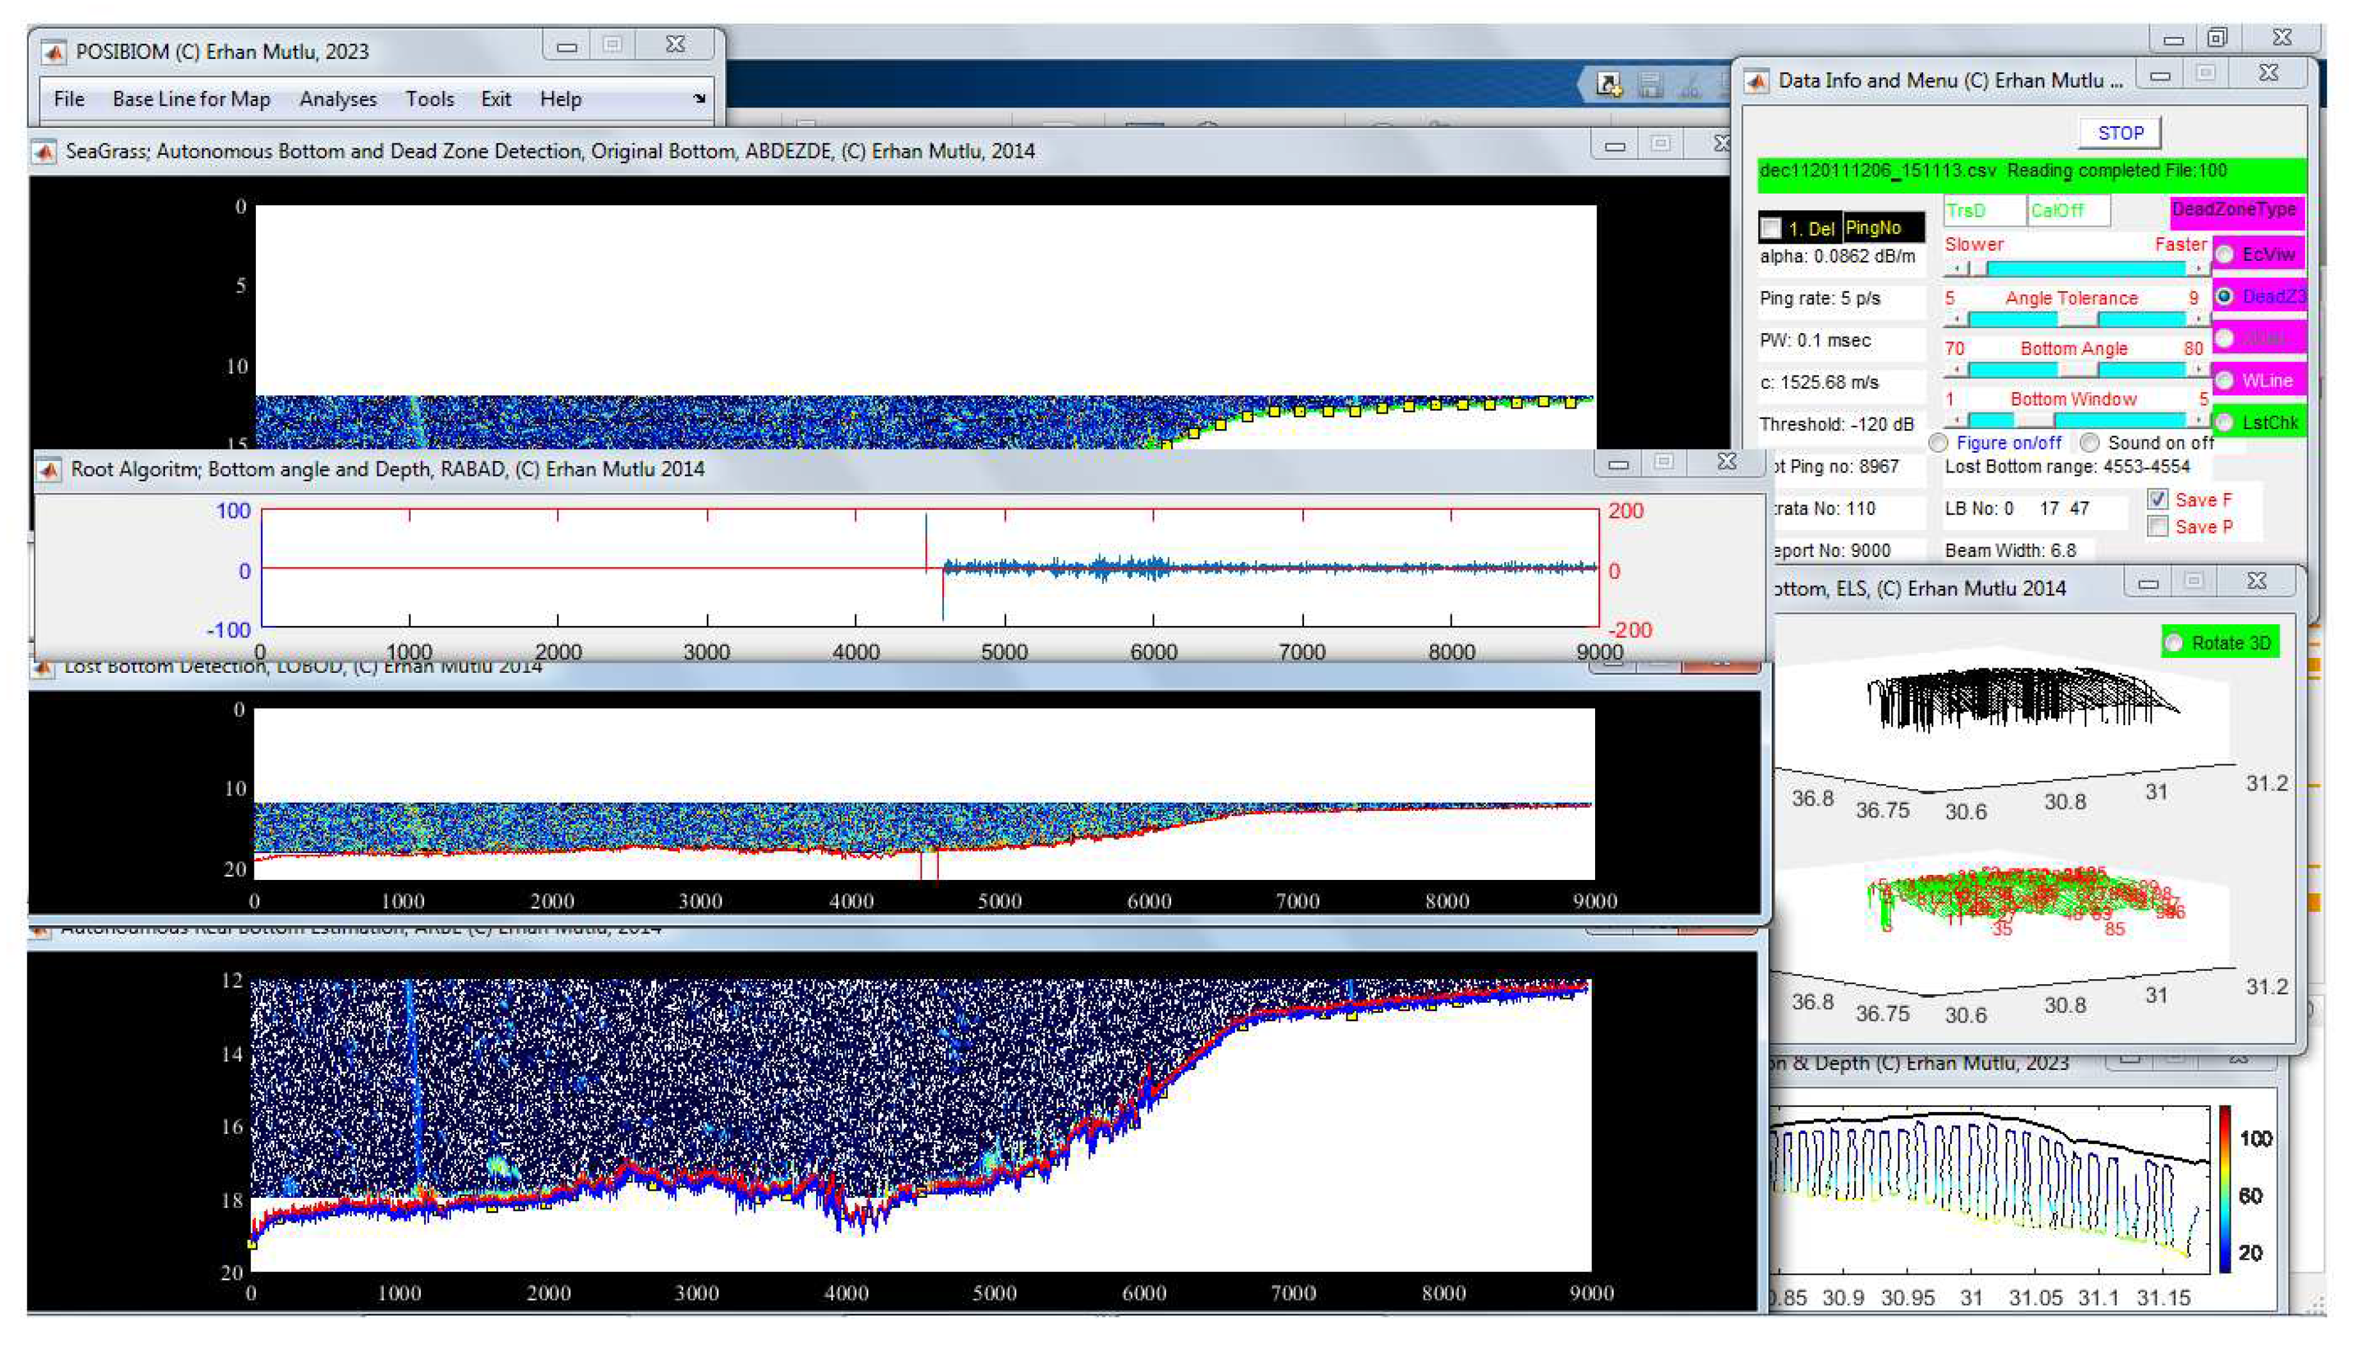The height and width of the screenshot is (1350, 2376).
Task: Toggle Rotate 3D radio button
Action: [2174, 643]
